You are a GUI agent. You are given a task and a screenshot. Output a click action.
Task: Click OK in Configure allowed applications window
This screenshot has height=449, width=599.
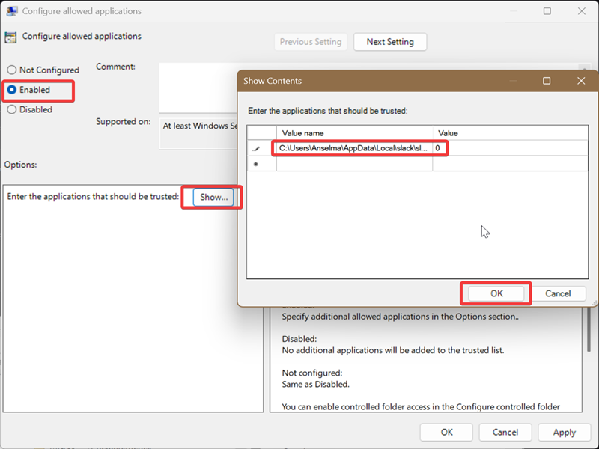point(446,433)
